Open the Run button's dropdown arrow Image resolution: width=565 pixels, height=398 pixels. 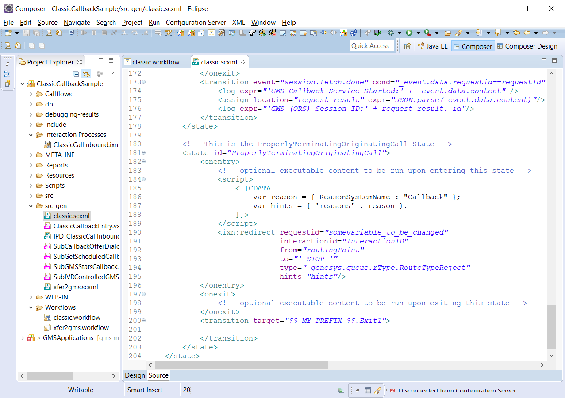click(418, 33)
